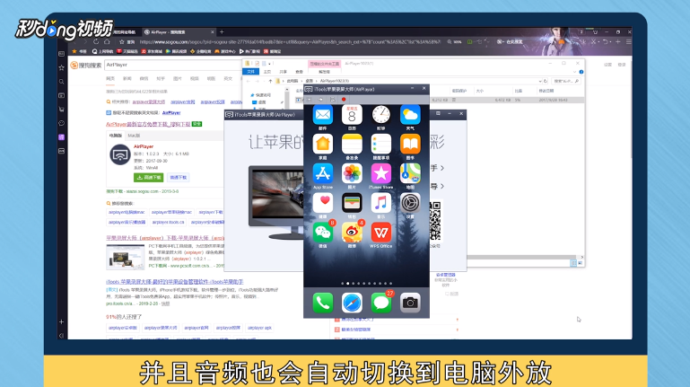Open the Health app icon

[x=322, y=203]
